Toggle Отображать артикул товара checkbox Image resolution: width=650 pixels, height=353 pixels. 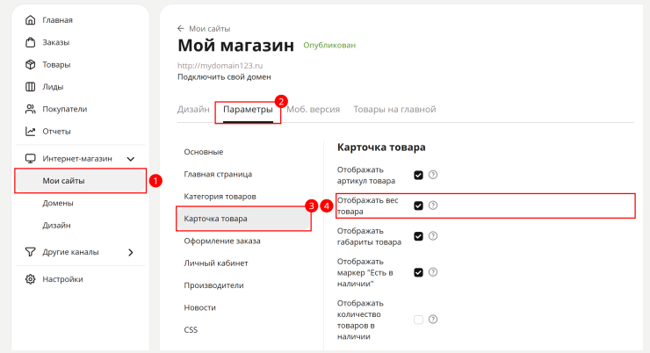click(418, 175)
